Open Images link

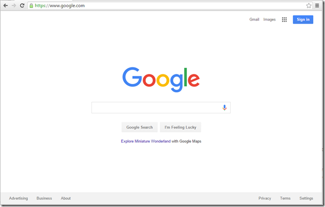click(x=269, y=20)
